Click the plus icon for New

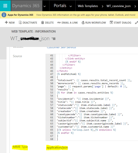6,22
